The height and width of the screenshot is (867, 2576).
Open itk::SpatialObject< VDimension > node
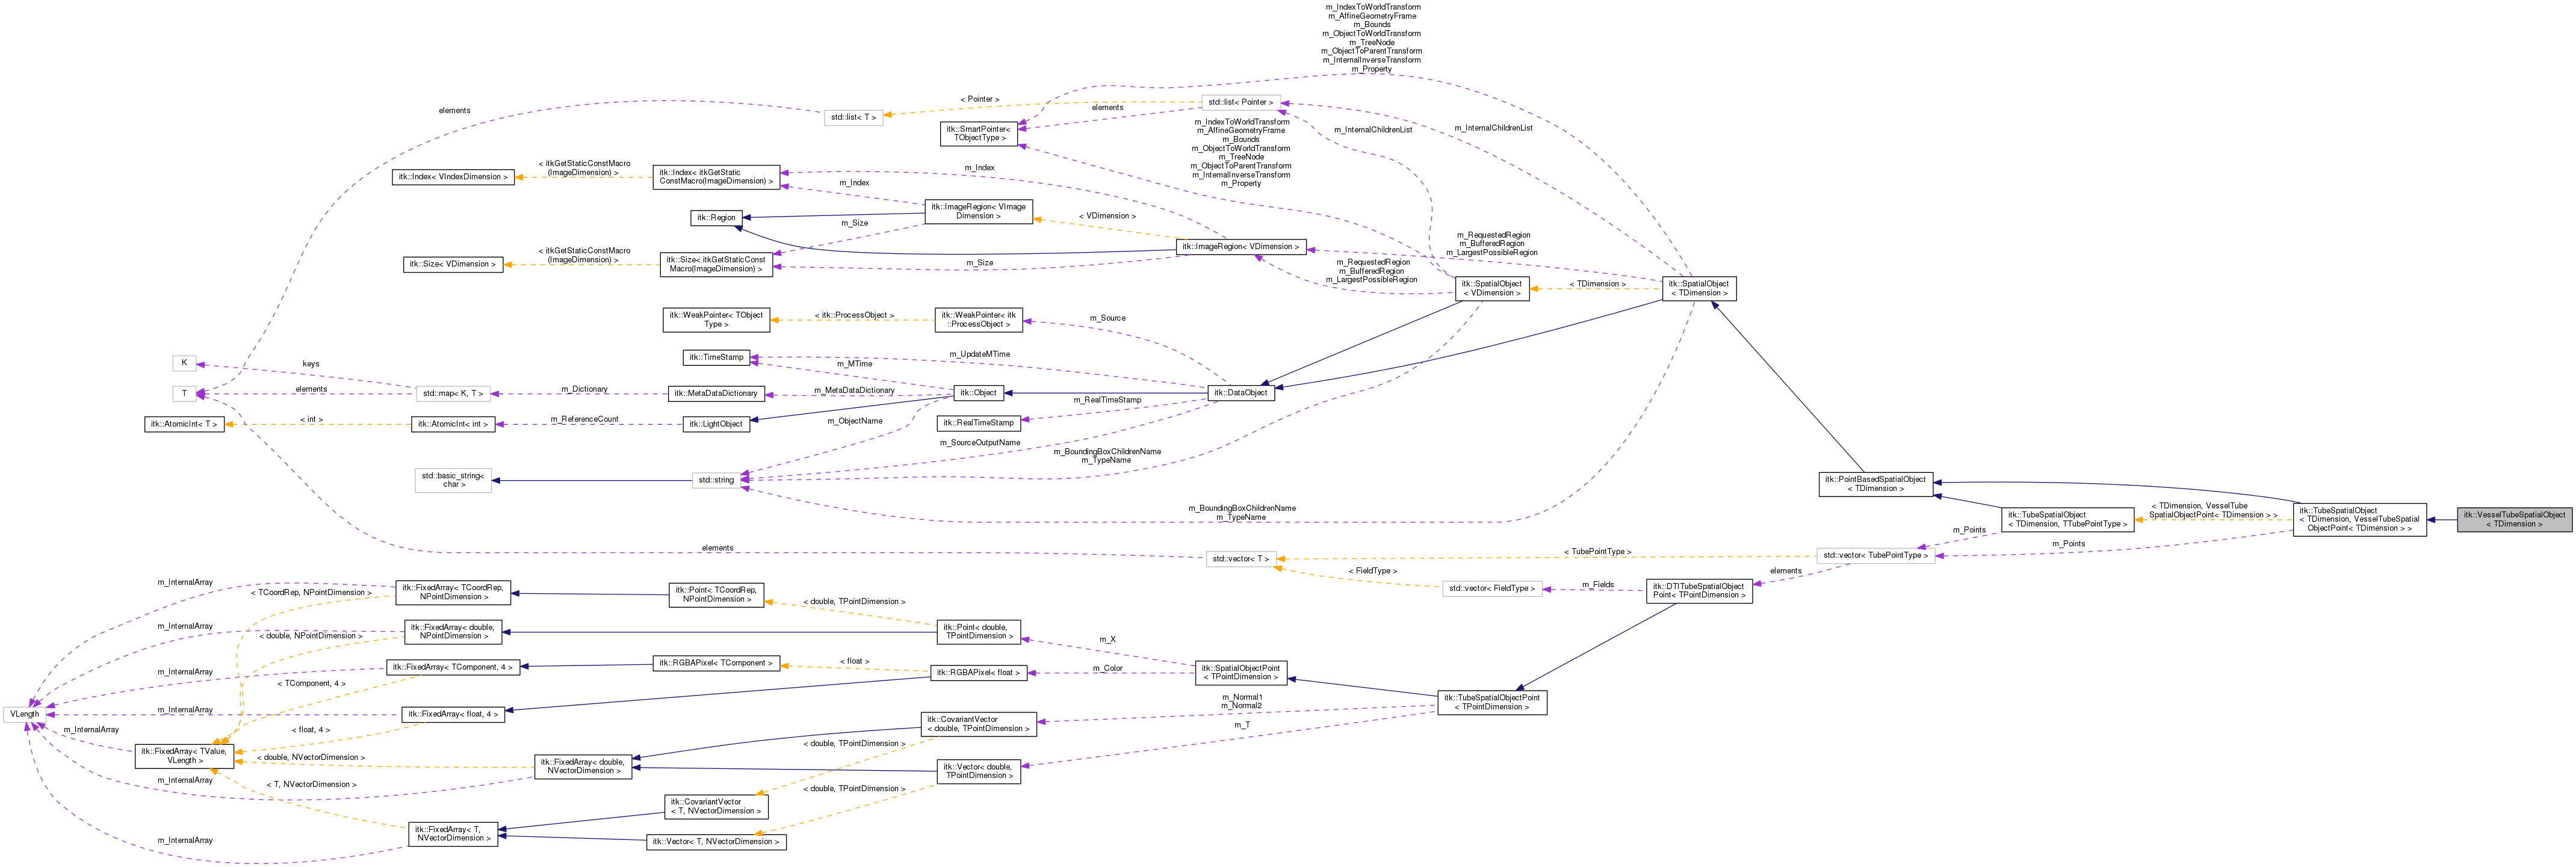pyautogui.click(x=1491, y=289)
